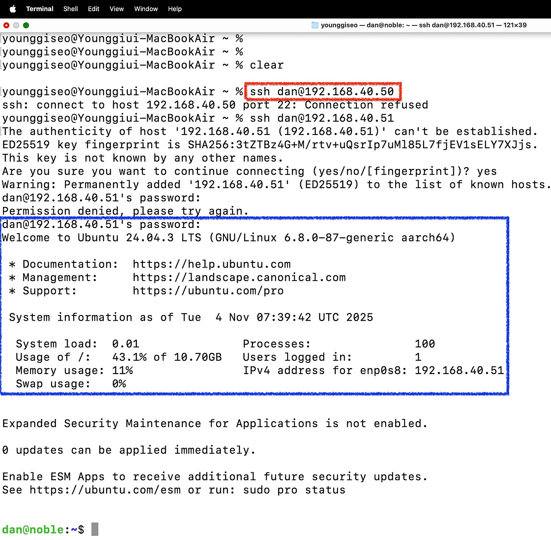Click the 'Are you sure you want to continue' line
Screen dimensions: 551x540
[x=250, y=172]
